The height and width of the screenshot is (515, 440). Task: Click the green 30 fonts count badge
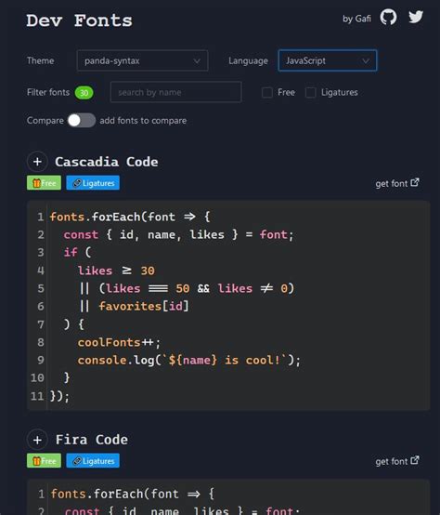tap(84, 93)
